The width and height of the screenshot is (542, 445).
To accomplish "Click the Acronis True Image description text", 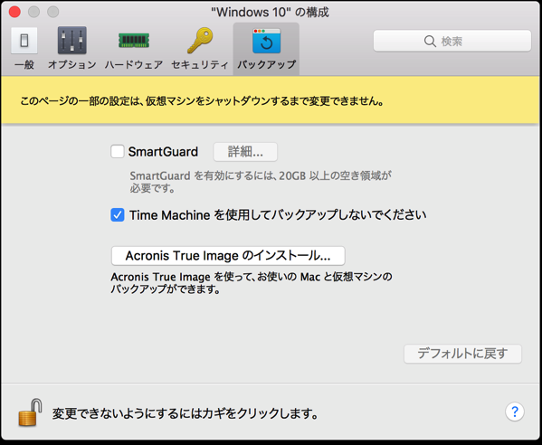I will (252, 283).
